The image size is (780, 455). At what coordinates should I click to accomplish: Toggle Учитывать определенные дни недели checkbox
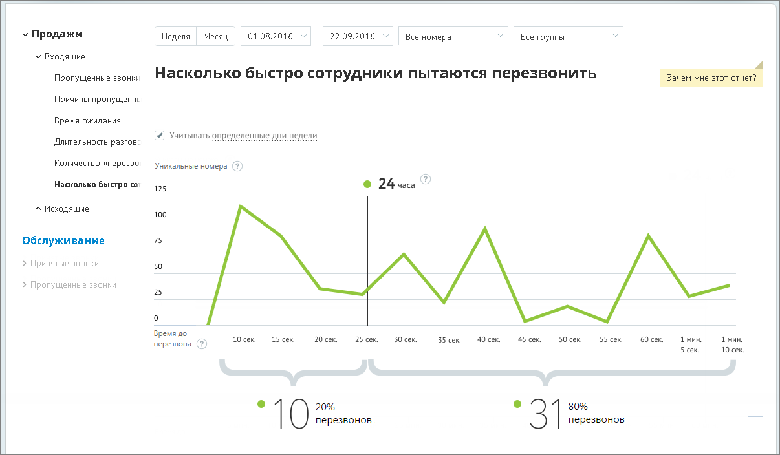click(159, 135)
